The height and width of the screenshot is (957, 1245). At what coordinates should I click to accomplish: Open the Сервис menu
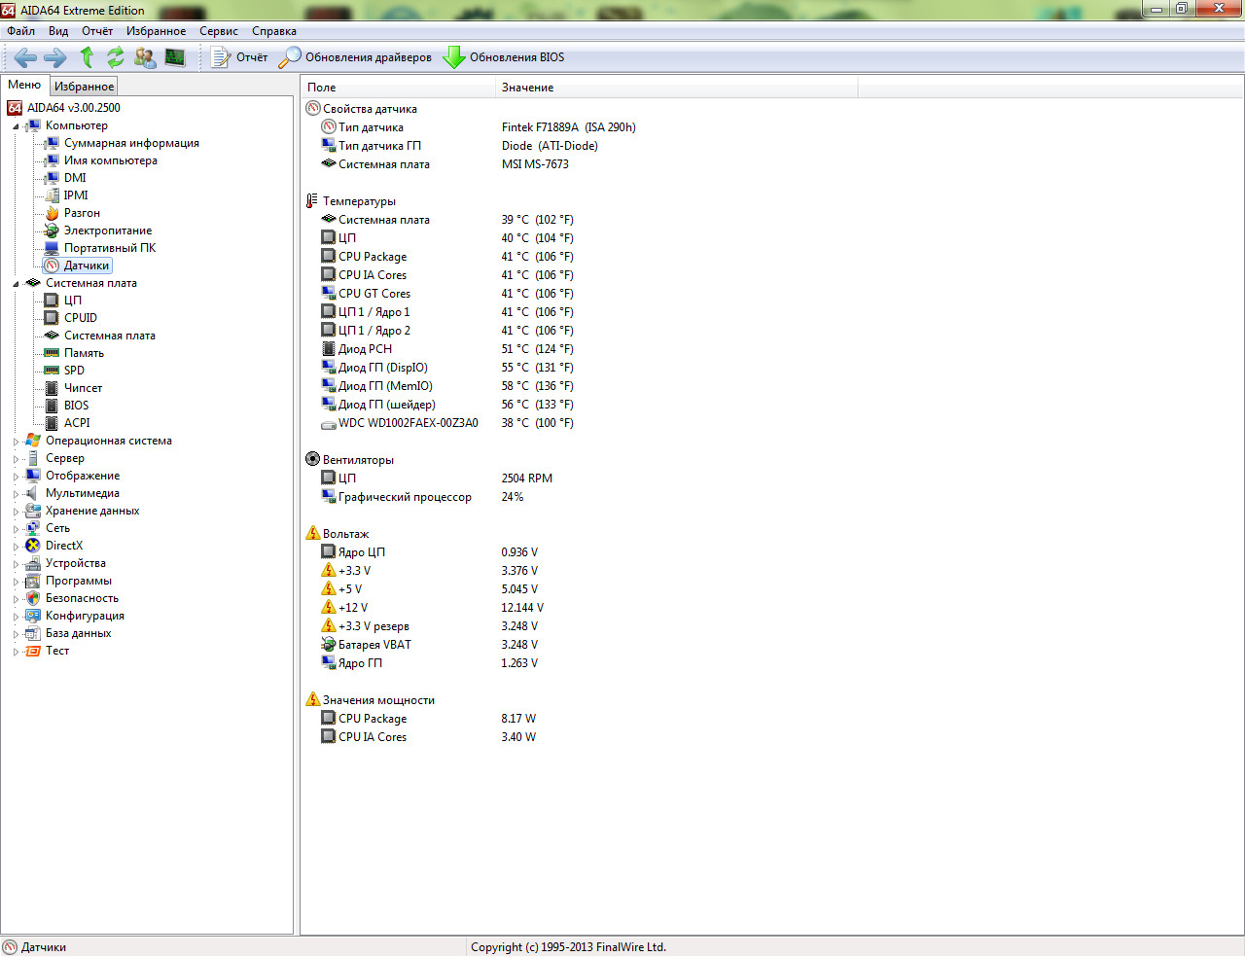(219, 31)
